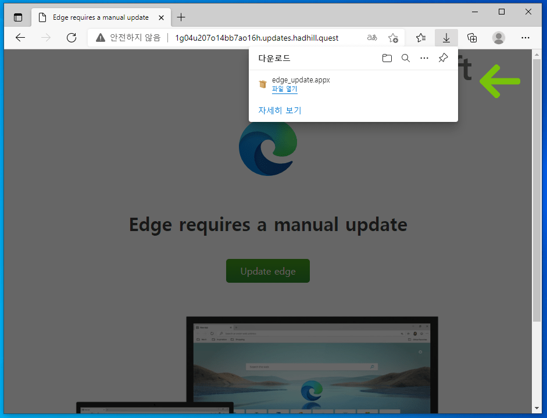Image resolution: width=547 pixels, height=418 pixels.
Task: Click the address bar URL field
Action: 257,38
